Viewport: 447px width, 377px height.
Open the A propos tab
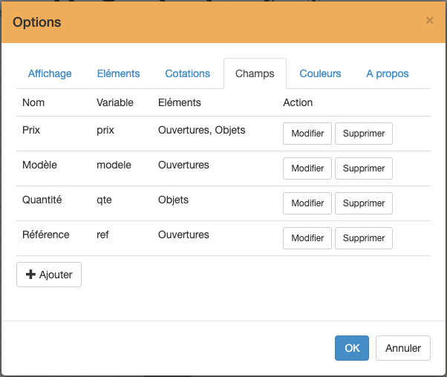pyautogui.click(x=387, y=73)
